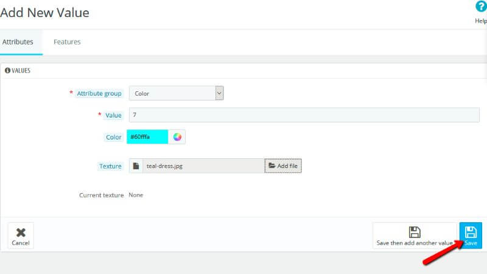This screenshot has height=274, width=487.
Task: Click the teal-dress.jpg texture file field
Action: point(203,166)
